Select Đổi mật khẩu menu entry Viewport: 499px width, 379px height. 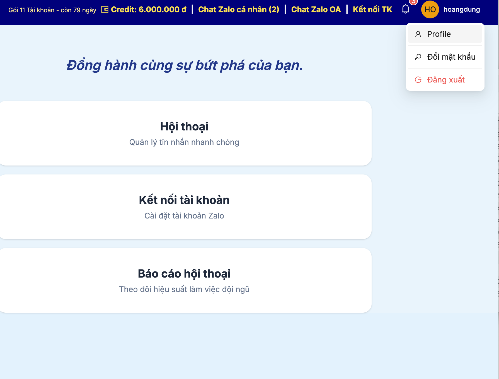(445, 57)
